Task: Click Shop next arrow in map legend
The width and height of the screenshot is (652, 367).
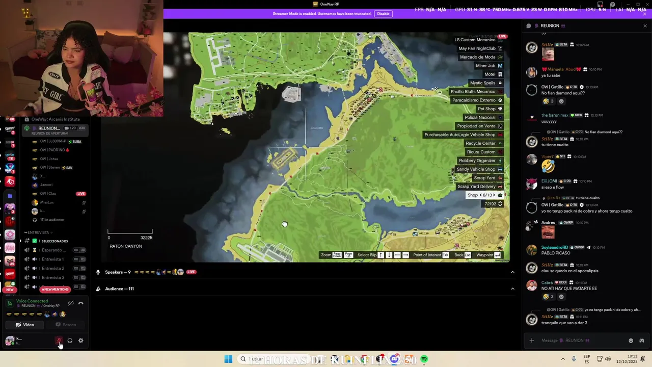Action: tap(494, 195)
